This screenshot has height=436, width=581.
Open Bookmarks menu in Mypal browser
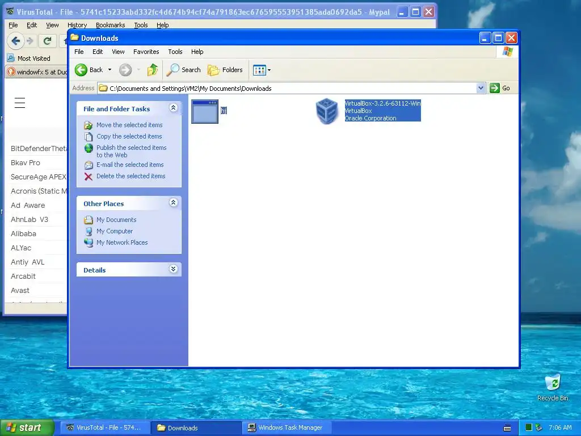[111, 25]
